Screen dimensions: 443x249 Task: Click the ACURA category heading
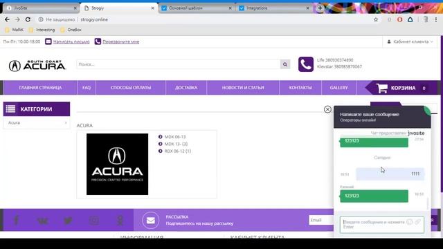[x=84, y=125]
